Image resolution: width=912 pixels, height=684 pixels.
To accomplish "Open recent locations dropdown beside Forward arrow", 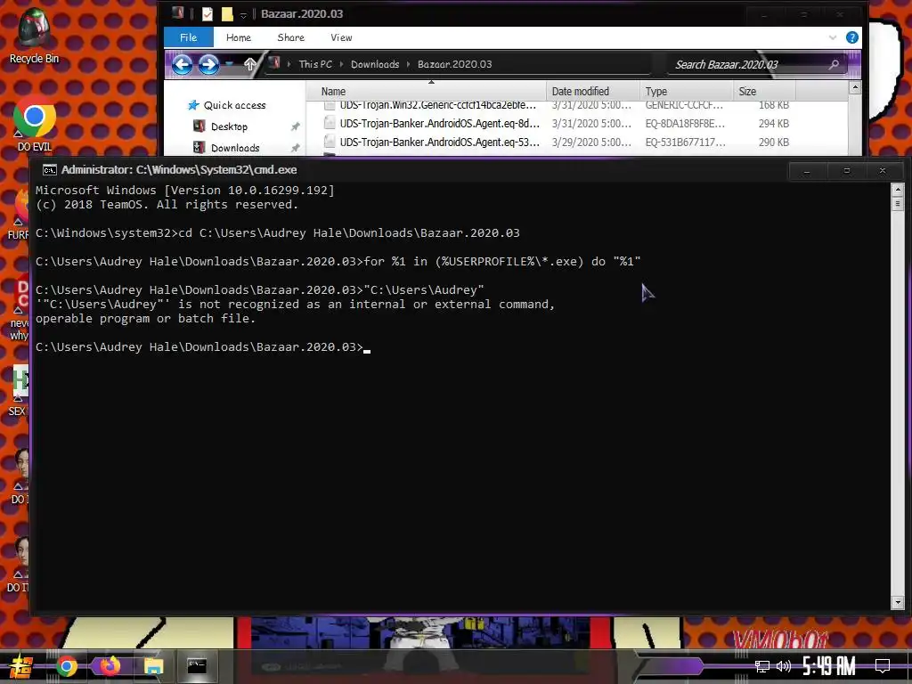I will point(229,64).
